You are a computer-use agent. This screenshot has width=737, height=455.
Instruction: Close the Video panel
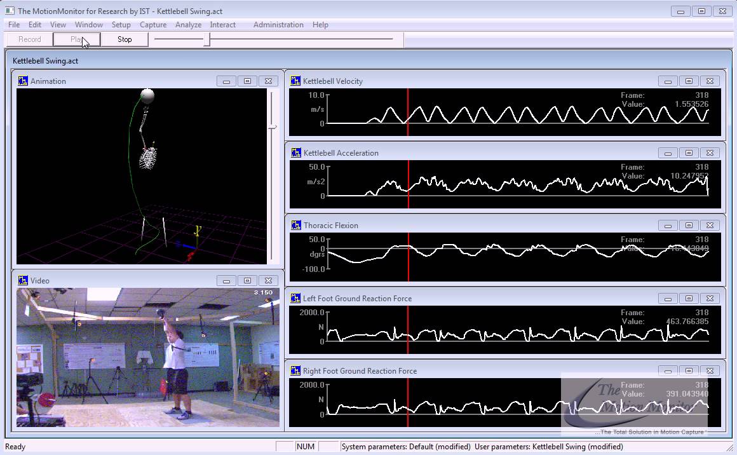click(268, 281)
